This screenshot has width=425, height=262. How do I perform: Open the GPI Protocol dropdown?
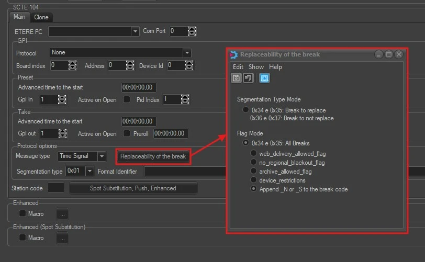tap(186, 53)
